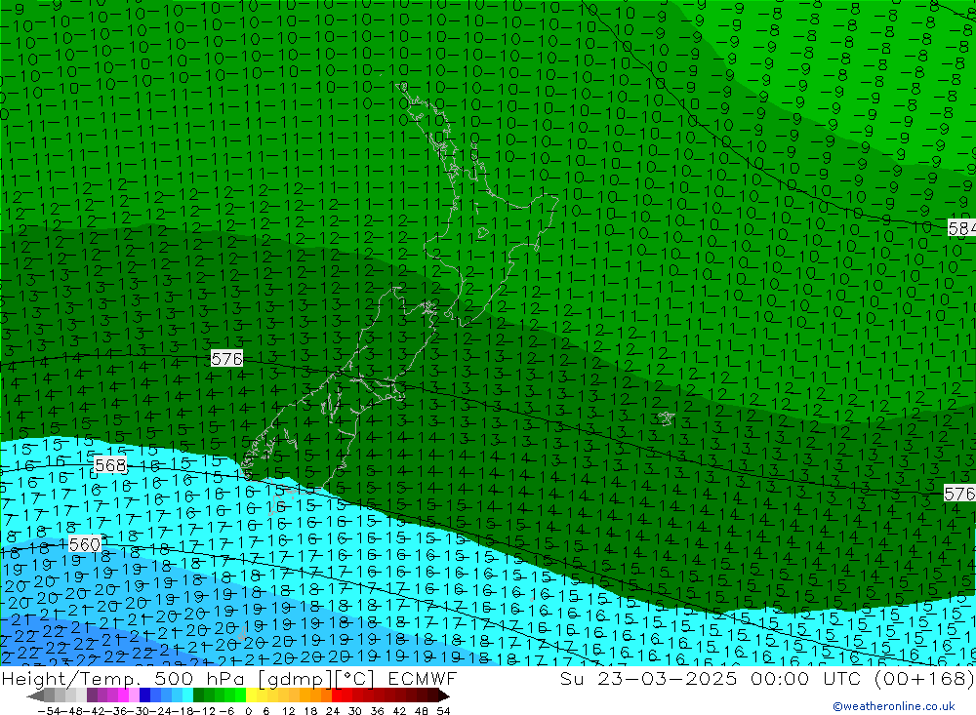Click the (00+168) forecast hour text
The height and width of the screenshot is (715, 976).
click(924, 678)
